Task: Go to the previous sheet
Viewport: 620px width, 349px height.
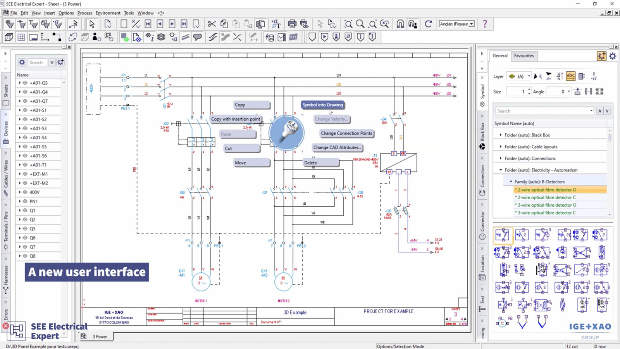Action: pos(160,24)
